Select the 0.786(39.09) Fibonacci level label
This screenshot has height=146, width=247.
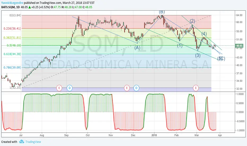12,67
